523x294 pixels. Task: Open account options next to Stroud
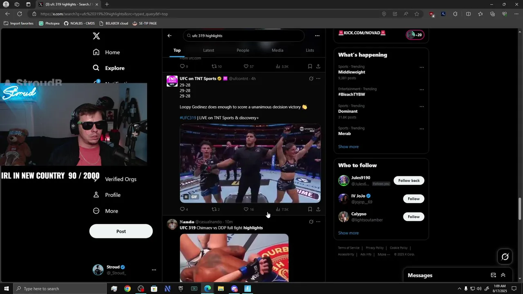(x=154, y=270)
